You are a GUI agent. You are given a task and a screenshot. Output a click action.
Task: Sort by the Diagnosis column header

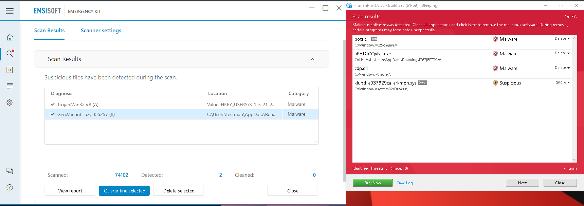tap(61, 93)
